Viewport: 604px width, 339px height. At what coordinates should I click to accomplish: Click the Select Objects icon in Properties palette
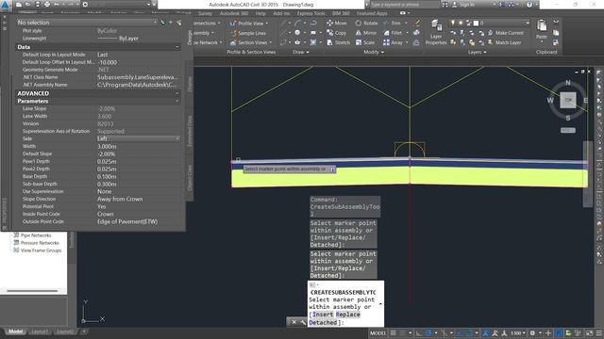click(171, 23)
